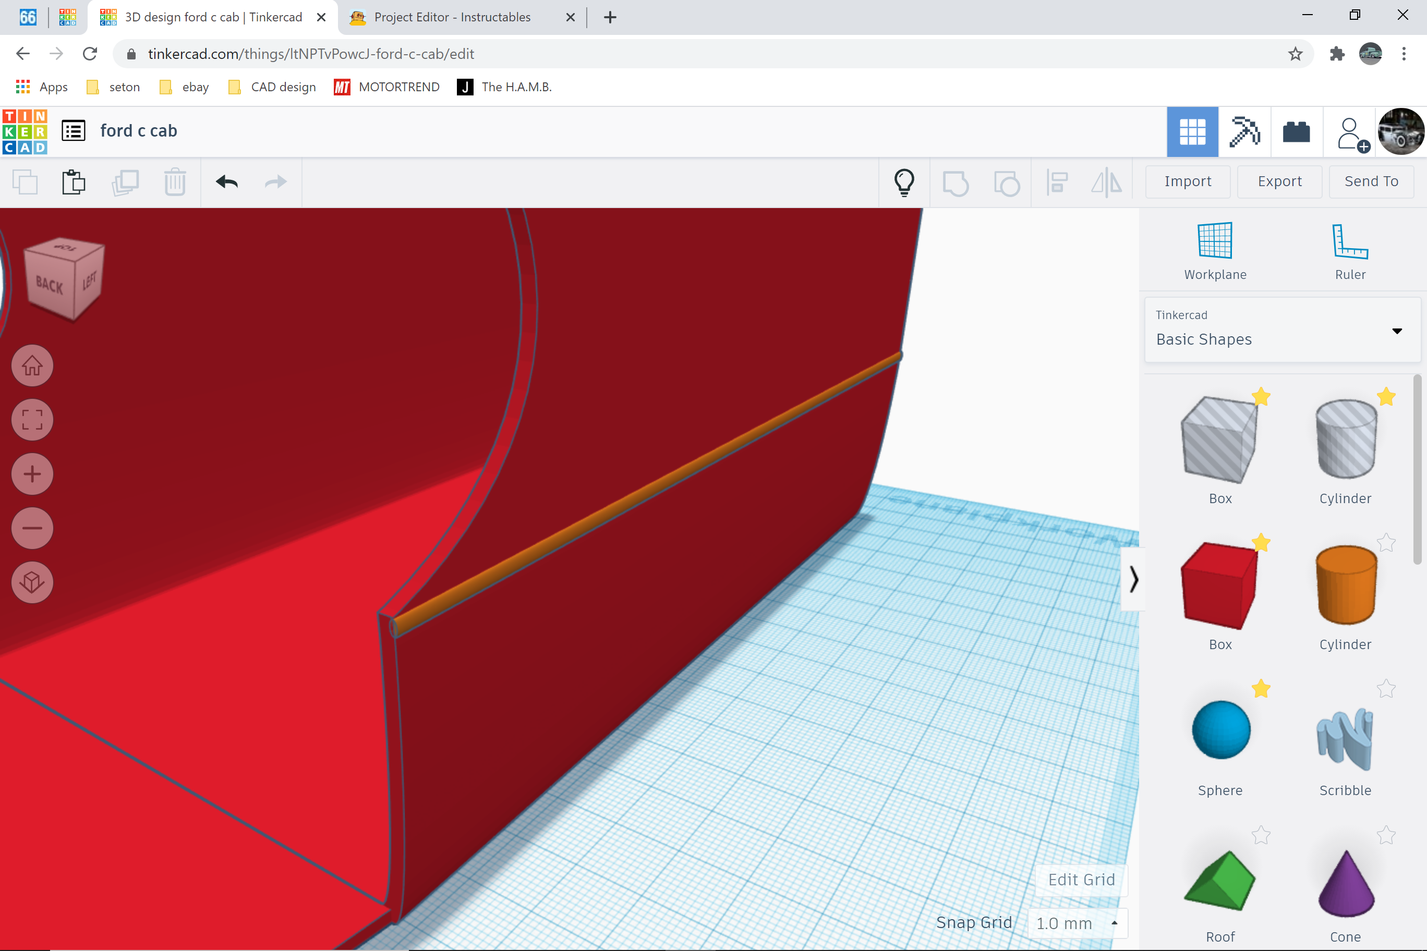The width and height of the screenshot is (1427, 951).
Task: Redo the last action
Action: tap(276, 182)
